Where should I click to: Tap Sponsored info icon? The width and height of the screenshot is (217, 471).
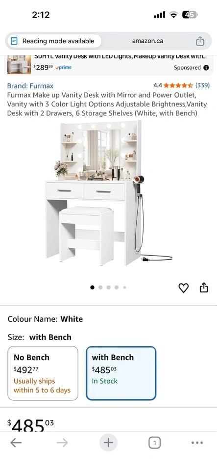pos(206,68)
